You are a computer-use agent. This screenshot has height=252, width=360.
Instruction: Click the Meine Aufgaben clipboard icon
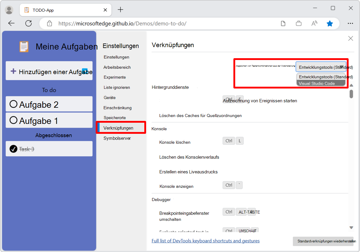[24, 46]
